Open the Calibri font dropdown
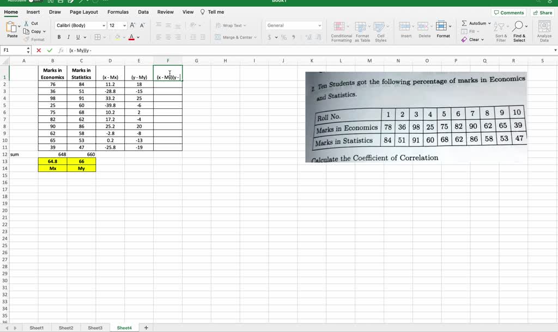Image resolution: width=558 pixels, height=332 pixels. coord(78,25)
